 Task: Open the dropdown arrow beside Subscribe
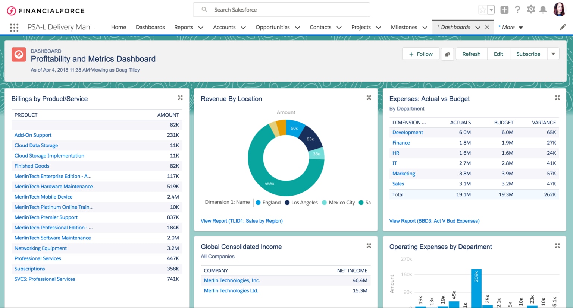553,54
